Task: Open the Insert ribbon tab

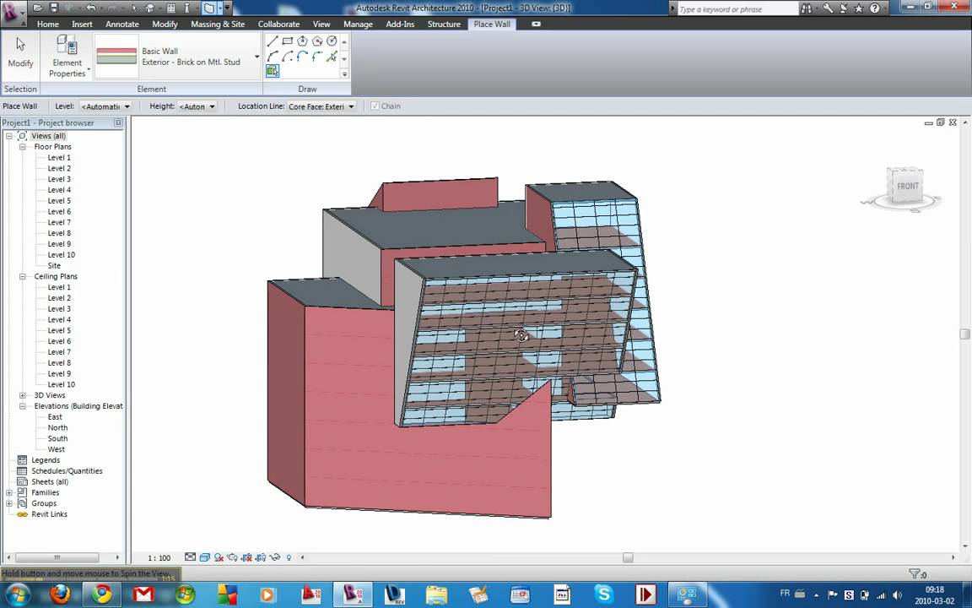Action: 82,24
